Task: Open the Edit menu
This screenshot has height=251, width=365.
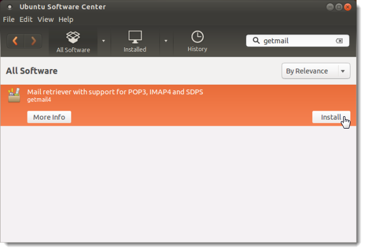Action: click(x=26, y=19)
